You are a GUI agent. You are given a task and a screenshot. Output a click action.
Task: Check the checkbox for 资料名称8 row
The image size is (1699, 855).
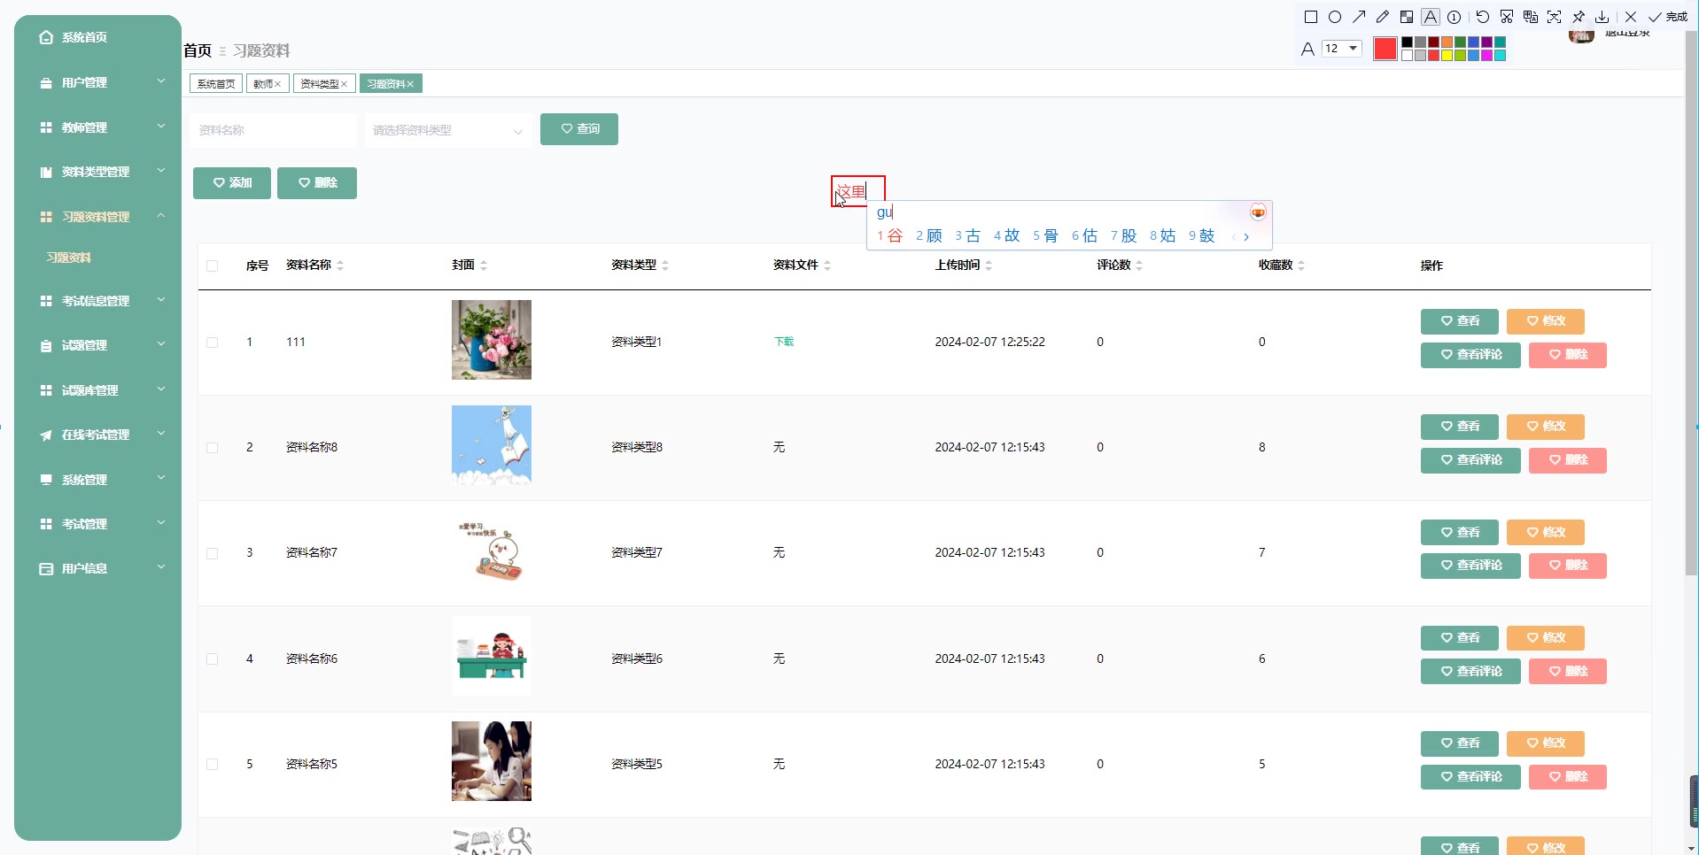point(213,448)
